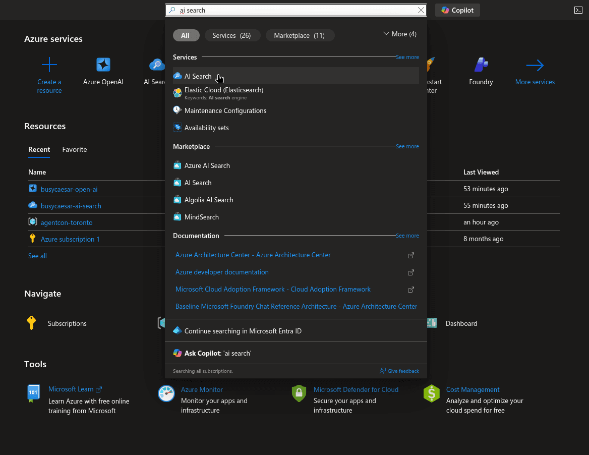Select the Subscriptions key icon
589x455 pixels.
coord(31,323)
